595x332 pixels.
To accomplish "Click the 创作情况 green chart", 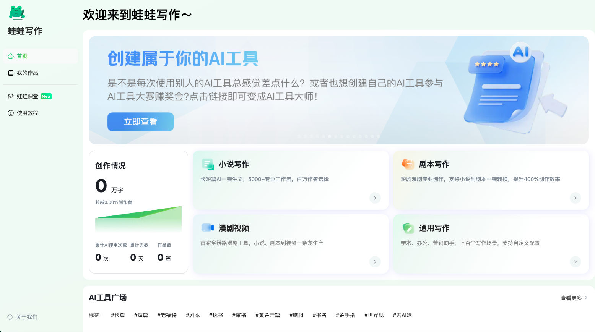I will click(x=138, y=219).
